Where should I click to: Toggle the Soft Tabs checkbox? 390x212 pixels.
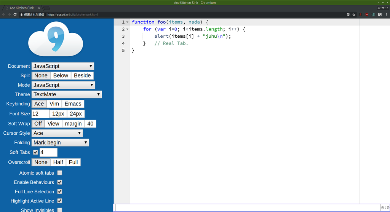tap(35, 152)
